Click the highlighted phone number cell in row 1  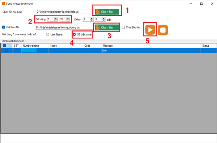[35, 50]
